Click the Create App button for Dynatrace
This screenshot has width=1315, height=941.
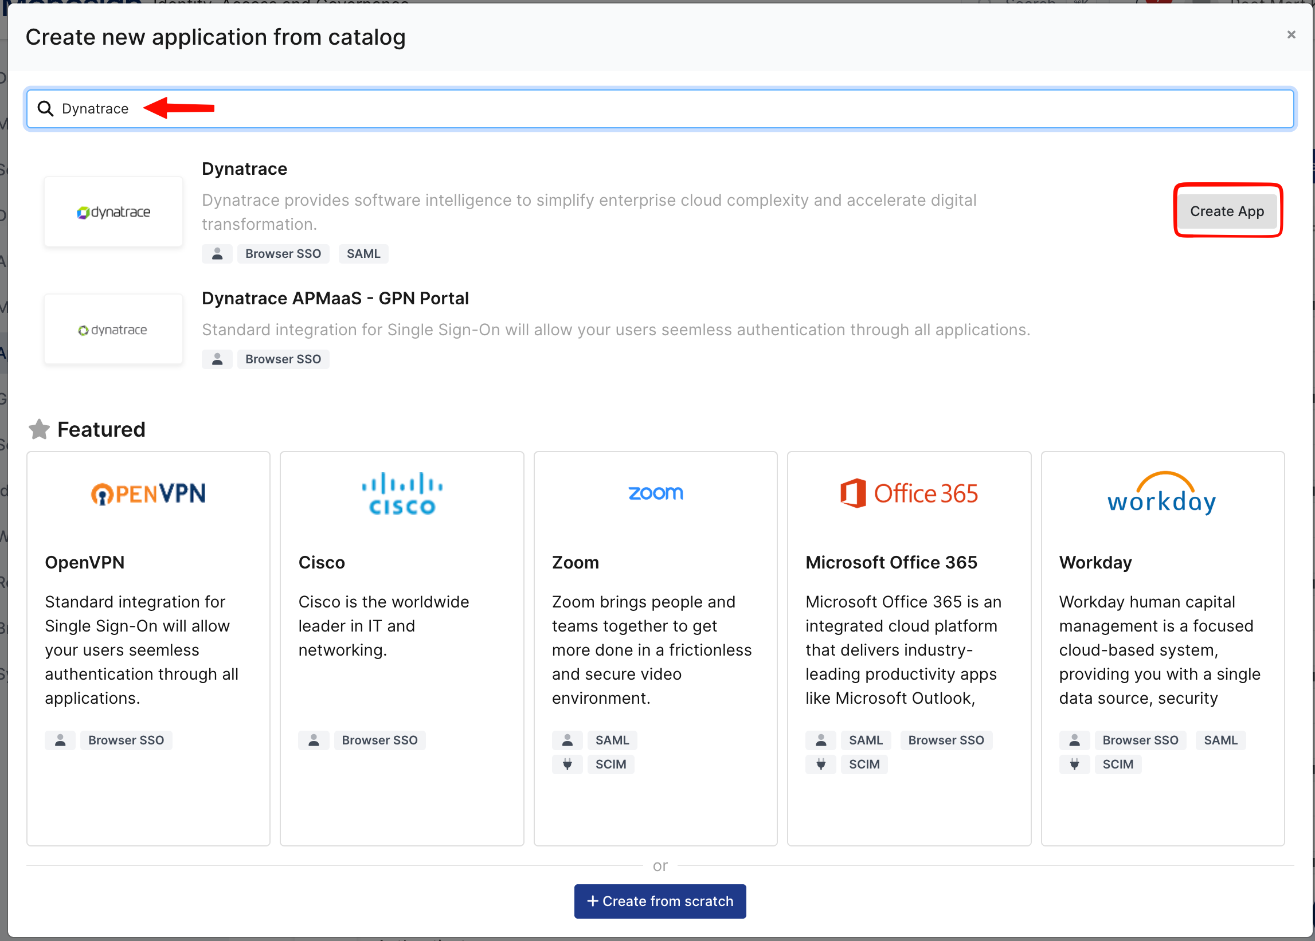[x=1227, y=211]
